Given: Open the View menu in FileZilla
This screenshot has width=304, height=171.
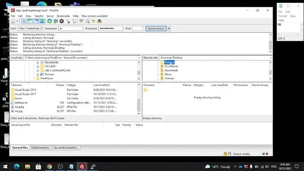Looking at the screenshot, I should [28, 16].
